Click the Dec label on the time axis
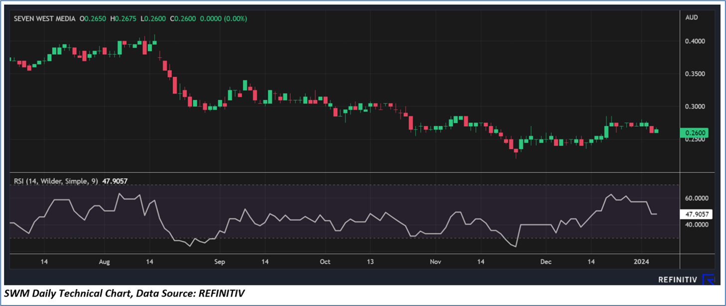Image resolution: width=726 pixels, height=306 pixels. (x=546, y=262)
